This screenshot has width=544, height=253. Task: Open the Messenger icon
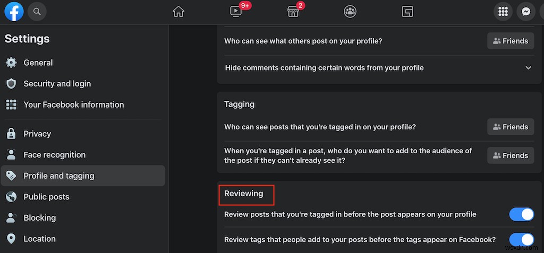tap(526, 12)
